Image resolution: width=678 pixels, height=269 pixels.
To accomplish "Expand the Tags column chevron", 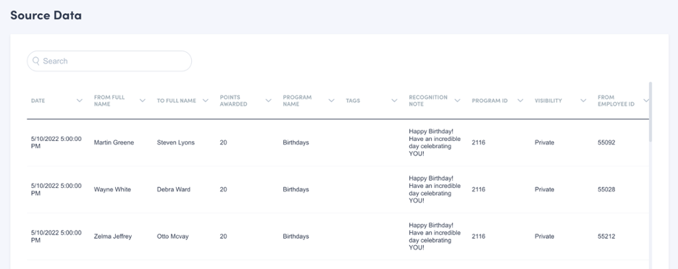I will click(394, 101).
